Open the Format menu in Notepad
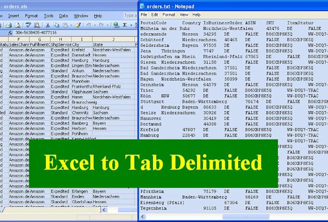The width and height of the screenshot is (328, 222). point(169,14)
